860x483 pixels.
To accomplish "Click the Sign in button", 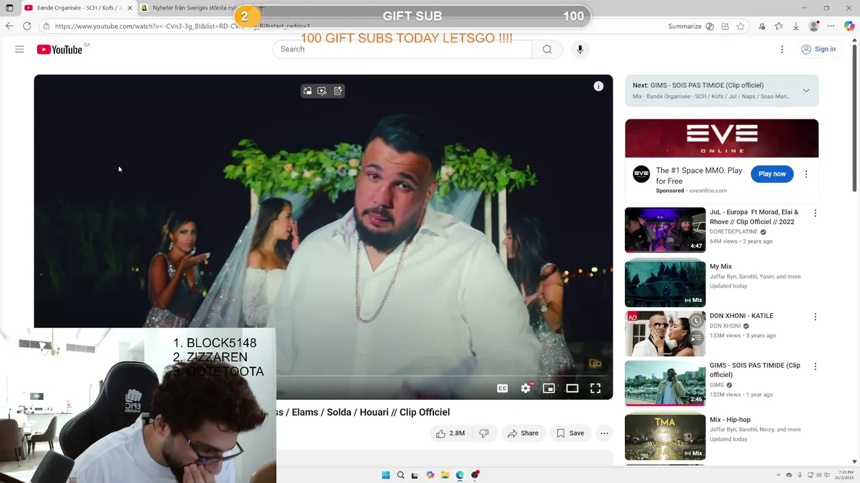I will [818, 49].
